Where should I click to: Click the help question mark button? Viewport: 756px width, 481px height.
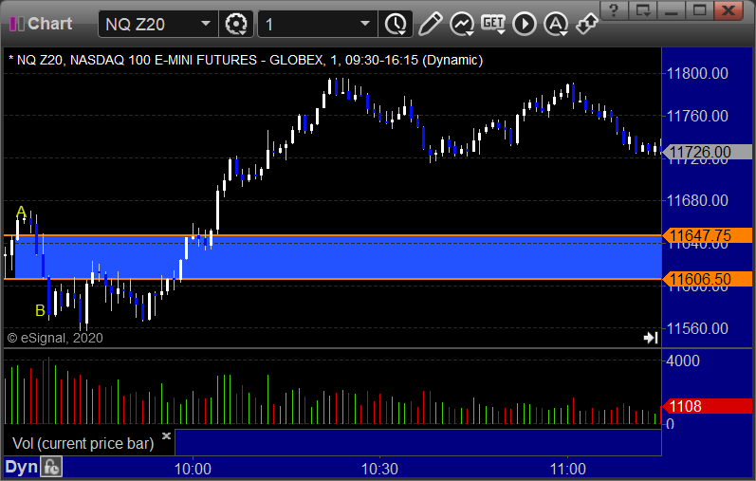point(614,9)
